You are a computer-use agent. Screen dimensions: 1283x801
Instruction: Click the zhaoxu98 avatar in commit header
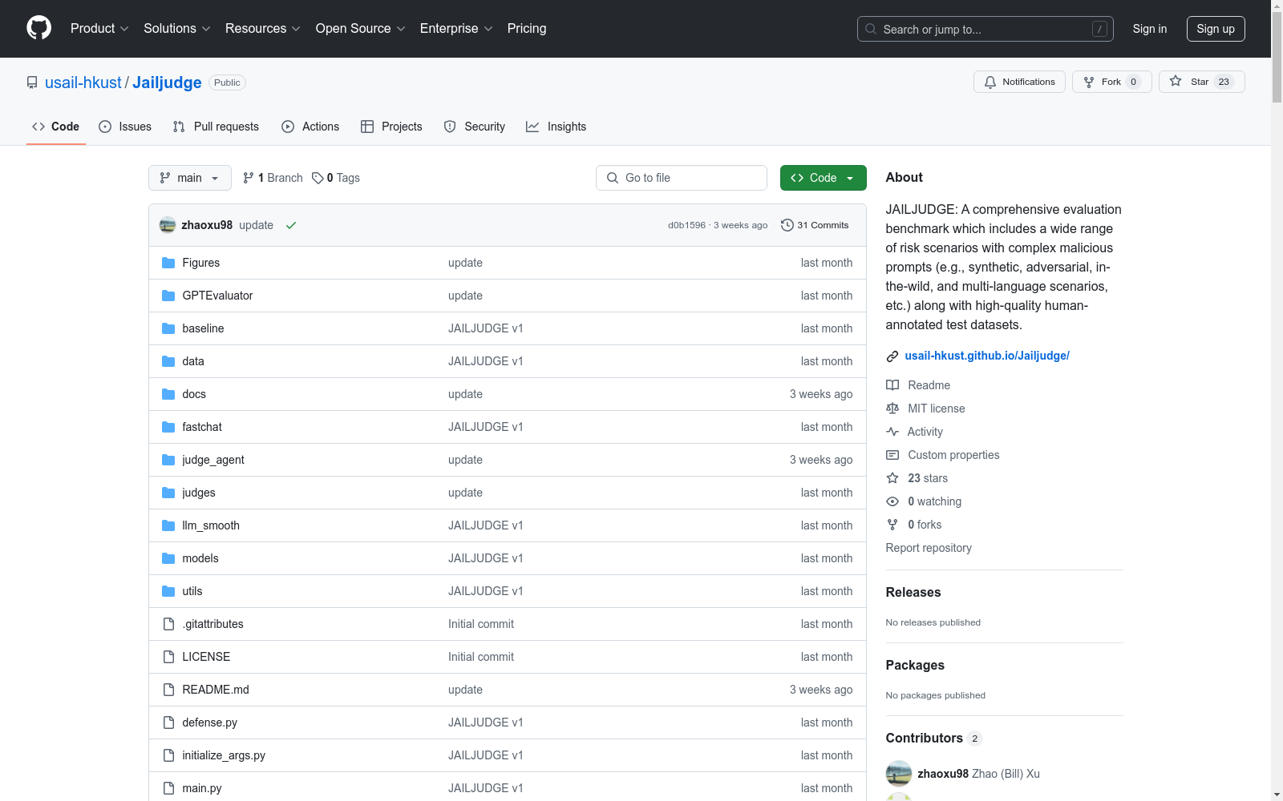(168, 225)
